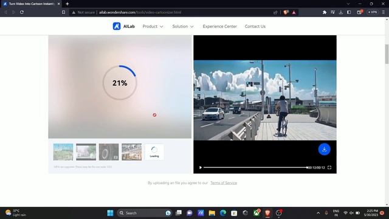389x219 pixels.
Task: Open the browser downloads icon
Action: coord(340,12)
